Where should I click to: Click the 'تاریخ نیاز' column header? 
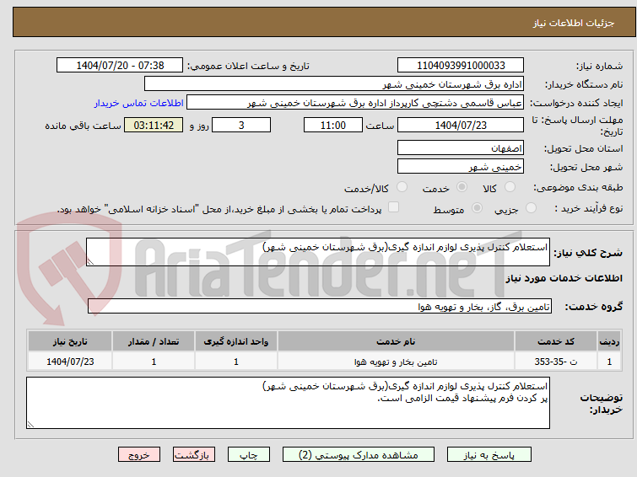(70, 341)
